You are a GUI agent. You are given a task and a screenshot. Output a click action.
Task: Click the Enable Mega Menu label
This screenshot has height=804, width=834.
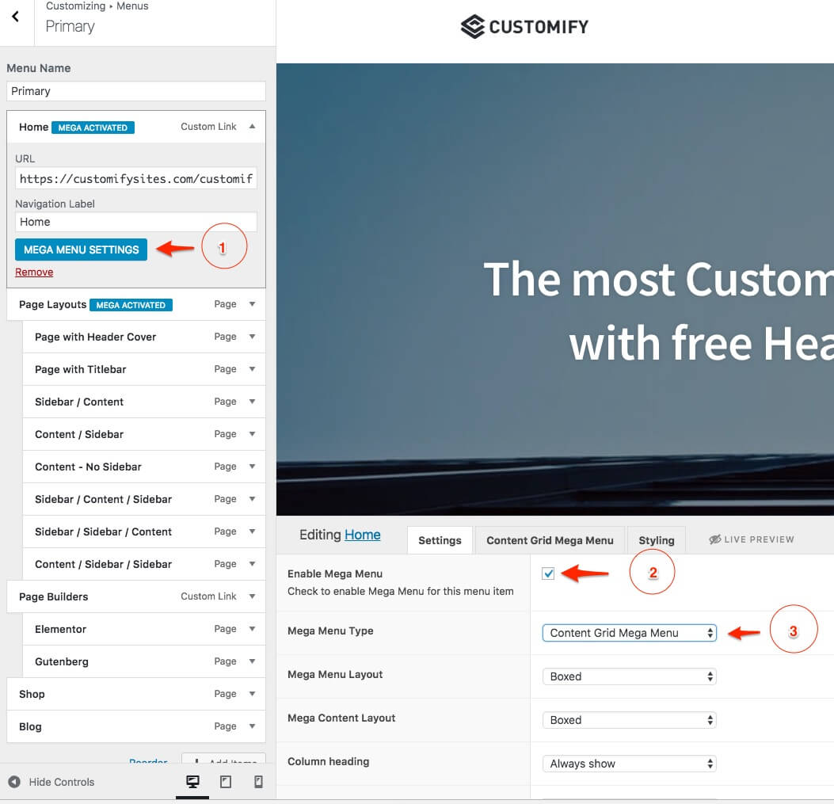335,573
